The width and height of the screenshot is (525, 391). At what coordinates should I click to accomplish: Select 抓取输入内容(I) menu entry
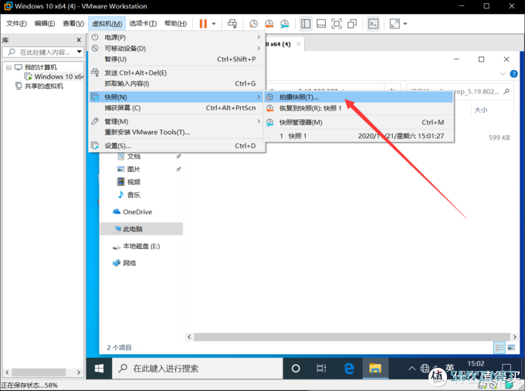click(177, 83)
